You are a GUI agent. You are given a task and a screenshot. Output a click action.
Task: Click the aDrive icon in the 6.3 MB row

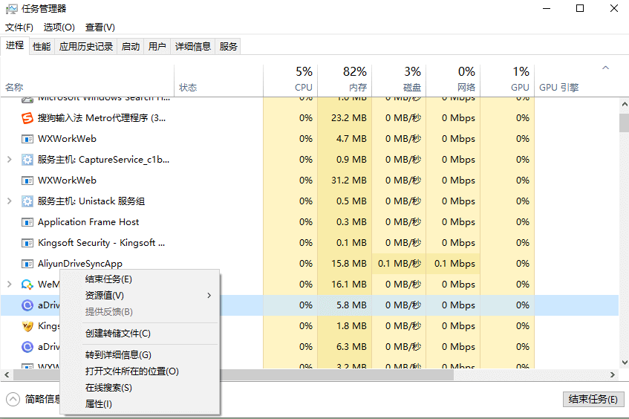[x=27, y=347]
